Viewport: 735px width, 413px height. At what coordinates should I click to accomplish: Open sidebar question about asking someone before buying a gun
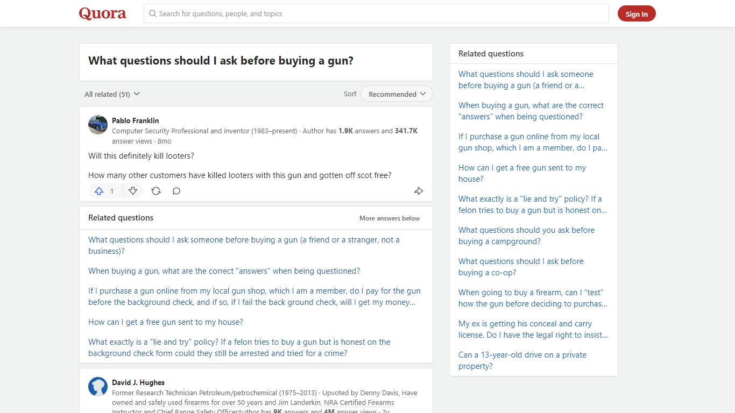pyautogui.click(x=526, y=80)
